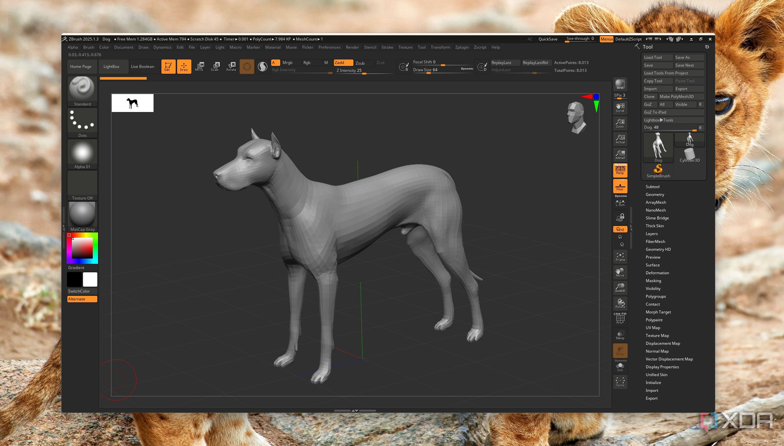
Task: Open the Dots stroke selector
Action: click(x=82, y=123)
